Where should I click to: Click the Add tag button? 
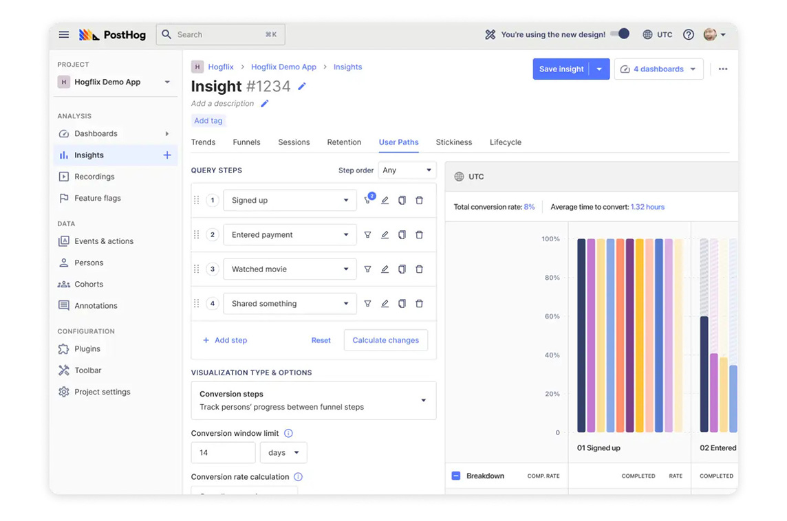(x=208, y=121)
